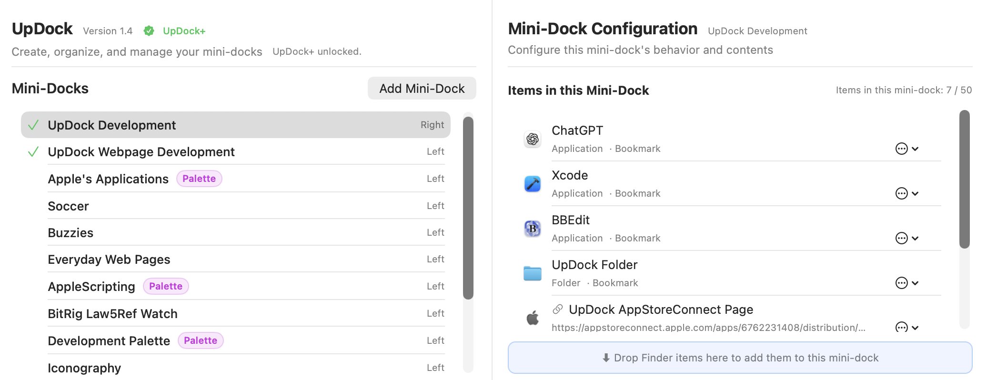
Task: Click the UpDock AppStoreConnect Page title
Action: coord(661,310)
